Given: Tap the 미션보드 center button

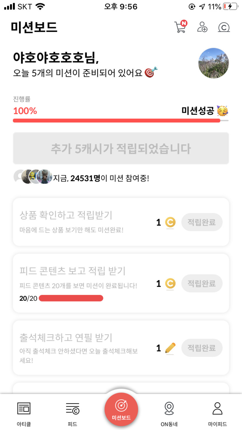Looking at the screenshot, I should tap(121, 409).
